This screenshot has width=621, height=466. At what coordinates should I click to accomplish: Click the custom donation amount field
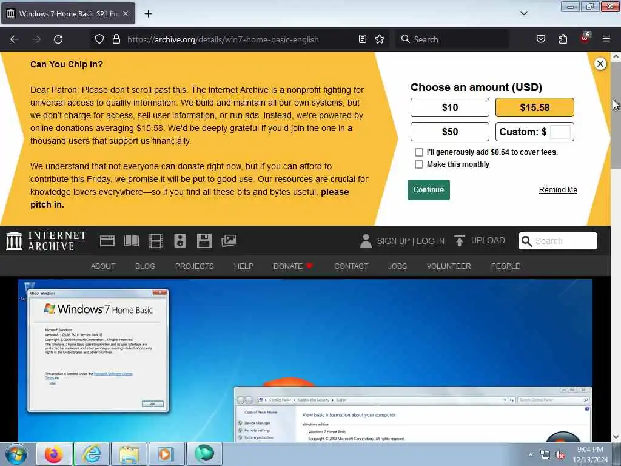pos(560,132)
